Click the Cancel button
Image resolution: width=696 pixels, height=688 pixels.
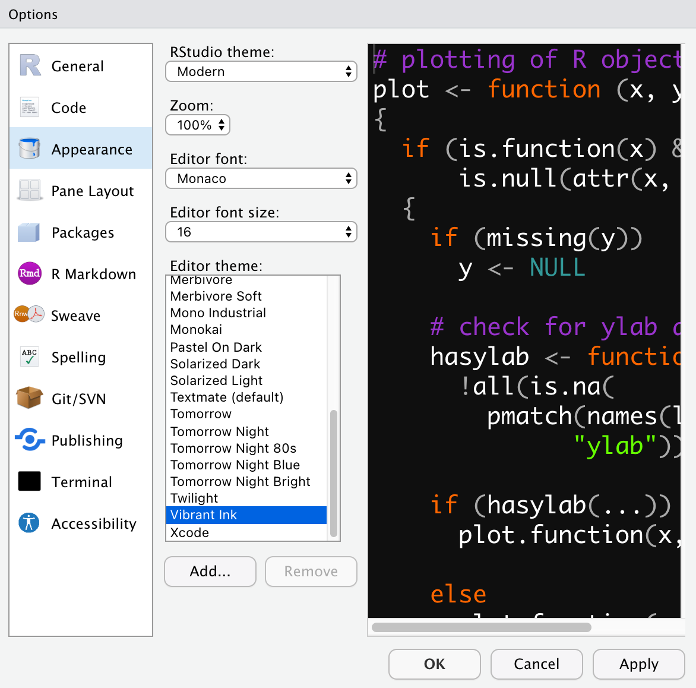click(537, 664)
